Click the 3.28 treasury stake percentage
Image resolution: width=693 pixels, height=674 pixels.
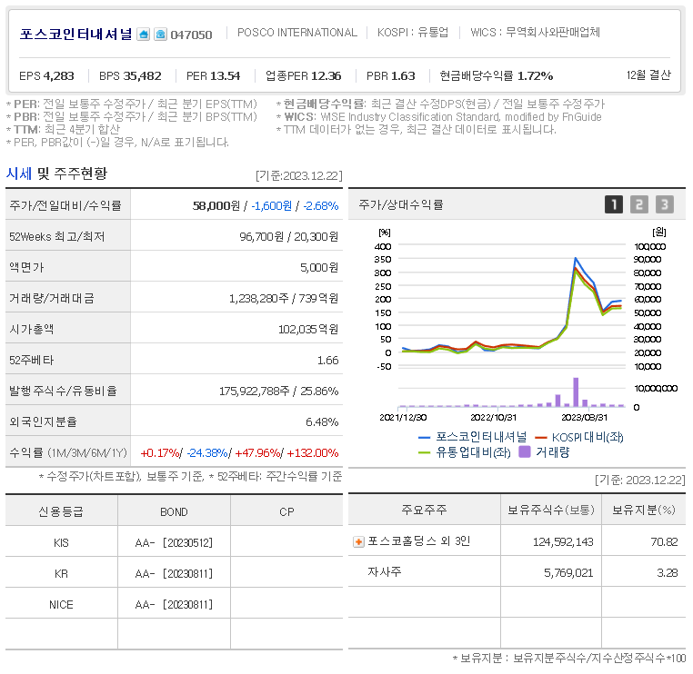tap(667, 572)
